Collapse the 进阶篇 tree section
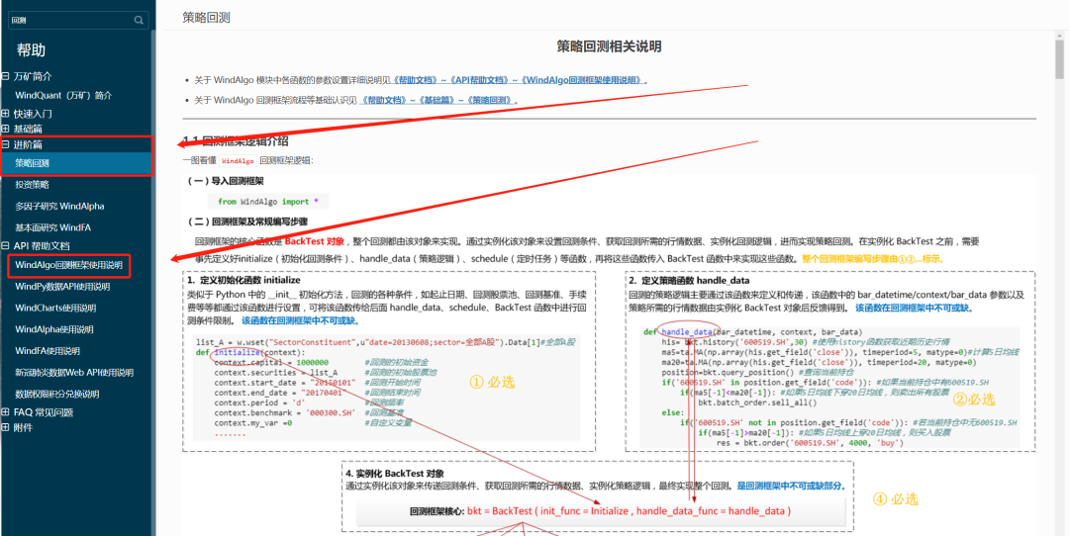 point(6,144)
